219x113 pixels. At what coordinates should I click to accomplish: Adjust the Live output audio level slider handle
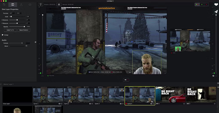216,15
